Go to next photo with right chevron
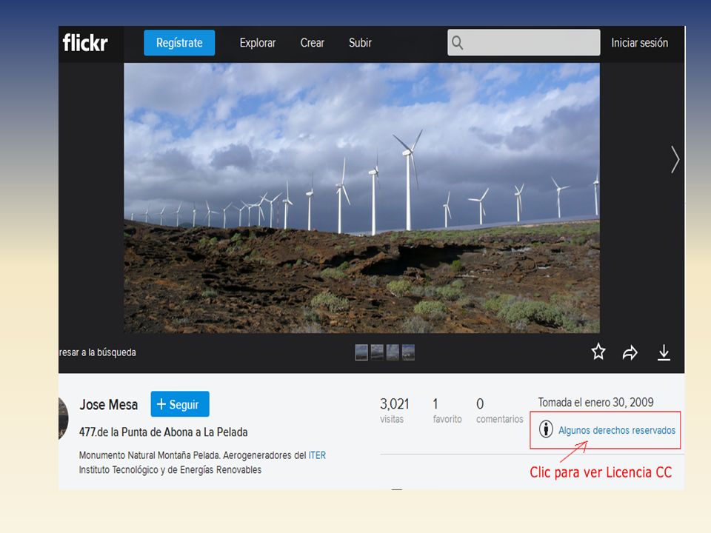711x533 pixels. click(x=675, y=160)
